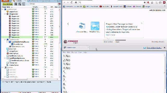The image size is (167, 93).
Task: Open the Yahoo bookmark
Action: (137, 6)
